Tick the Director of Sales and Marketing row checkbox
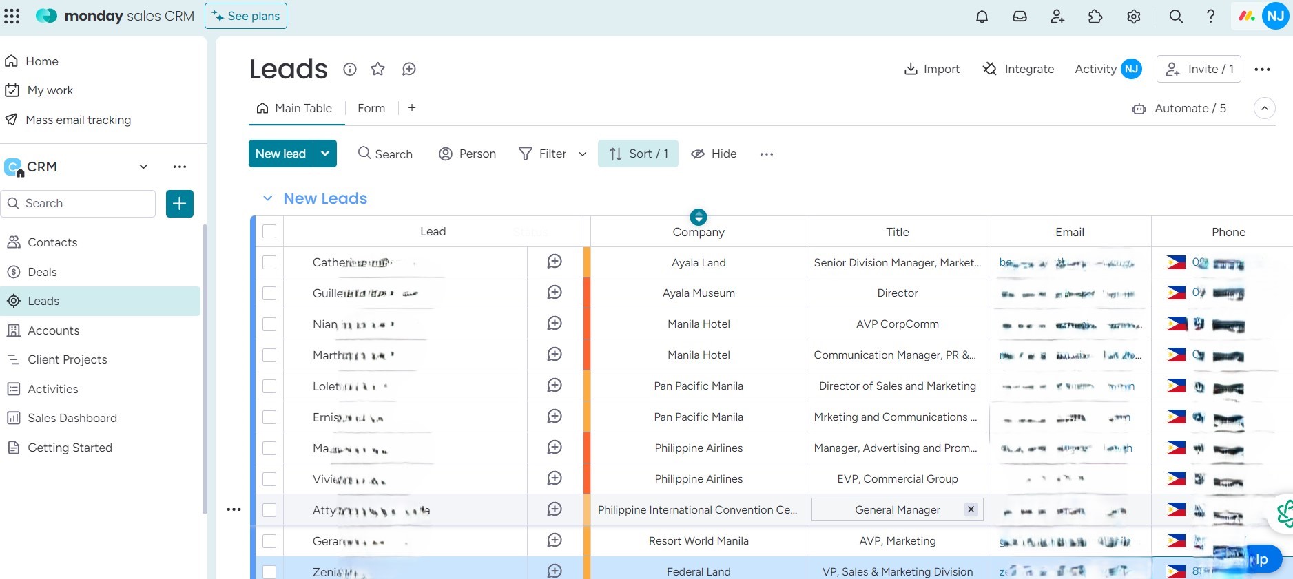The width and height of the screenshot is (1293, 579). click(x=269, y=386)
